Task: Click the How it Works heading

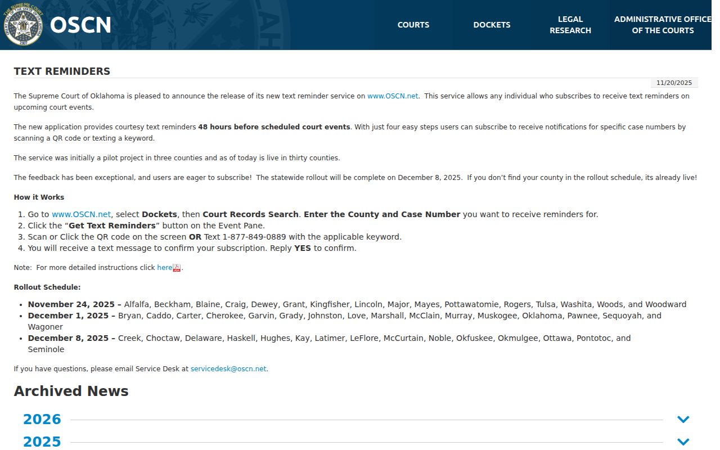Action: 39,197
